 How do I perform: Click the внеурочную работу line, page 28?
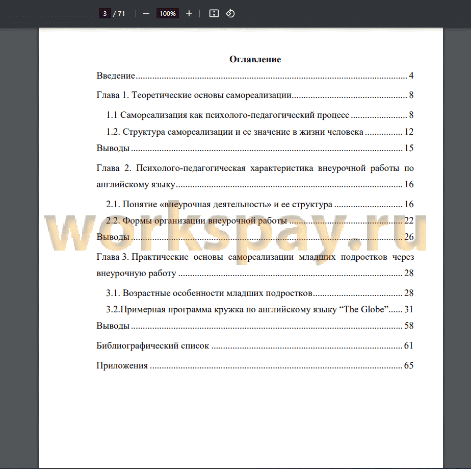pos(255,273)
